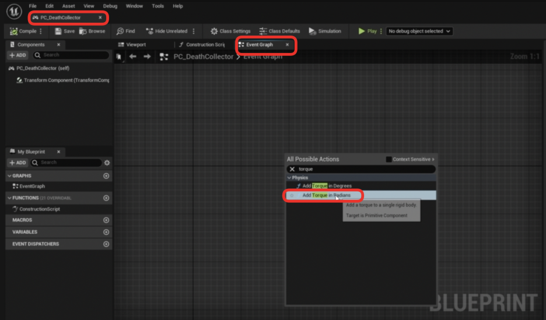The image size is (546, 320).
Task: Save the blueprint asset
Action: click(x=65, y=31)
